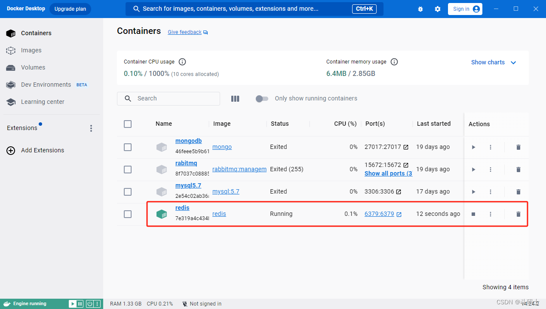
Task: Expand Show all ports for rabitmq
Action: pyautogui.click(x=388, y=174)
